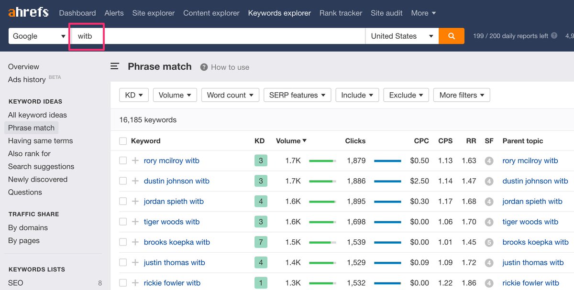
Task: Open the Word count filter dropdown
Action: pyautogui.click(x=231, y=95)
